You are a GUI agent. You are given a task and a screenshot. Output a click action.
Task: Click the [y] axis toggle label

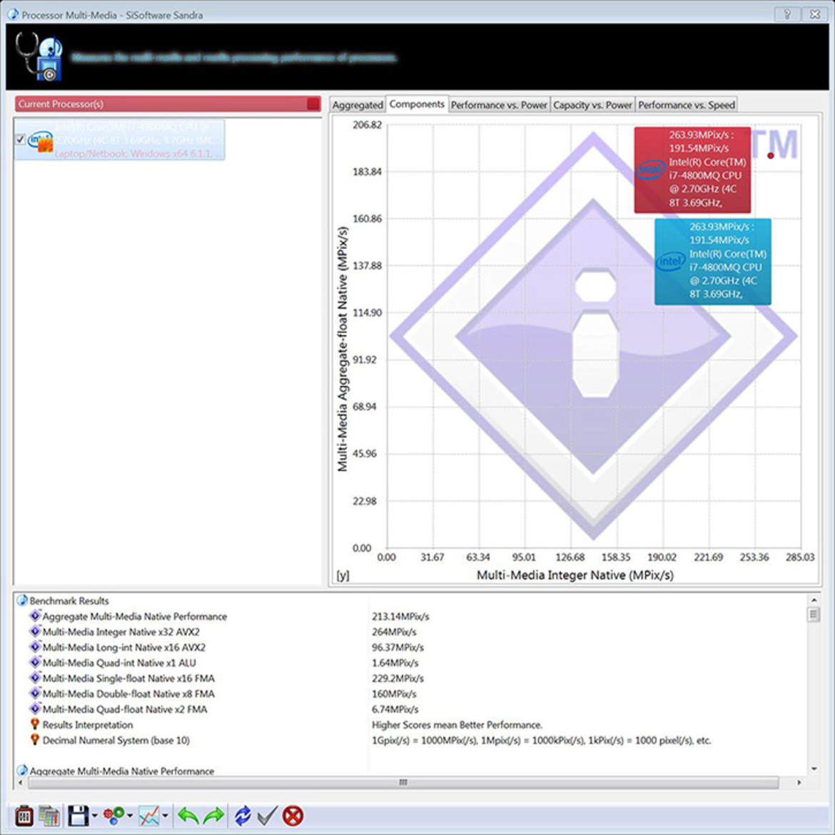343,575
